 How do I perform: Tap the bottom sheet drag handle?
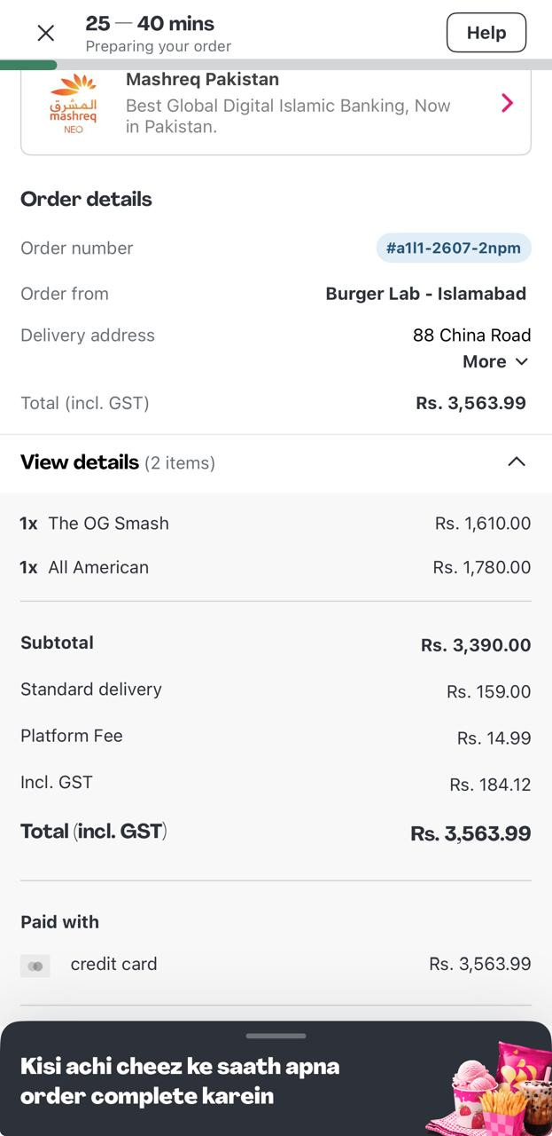[276, 1036]
